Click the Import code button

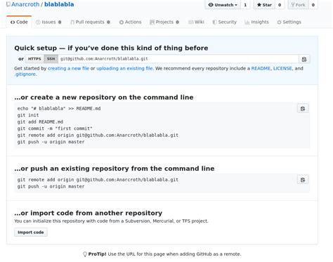pyautogui.click(x=31, y=232)
